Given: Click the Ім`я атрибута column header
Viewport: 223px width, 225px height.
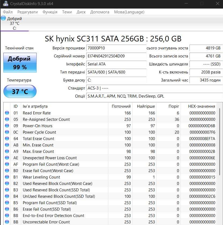Looking at the screenshot, I should click(x=65, y=106).
